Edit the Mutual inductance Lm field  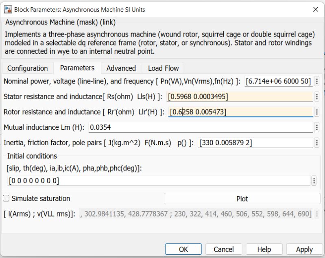point(201,127)
